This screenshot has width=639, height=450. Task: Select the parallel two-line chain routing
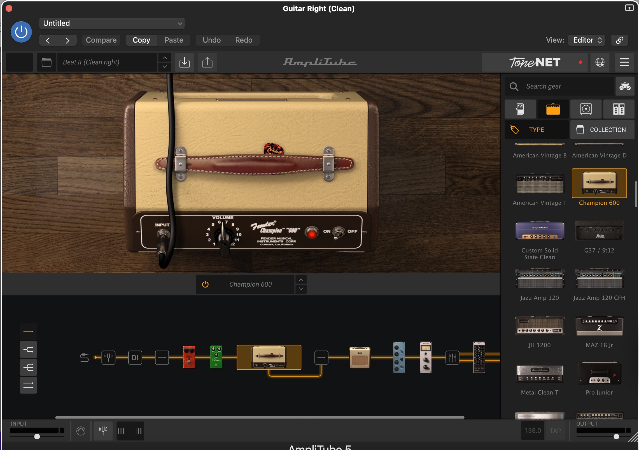[x=28, y=385]
